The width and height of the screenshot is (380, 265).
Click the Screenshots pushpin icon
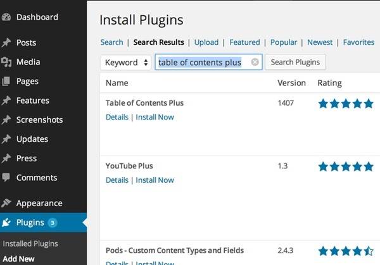(x=6, y=120)
